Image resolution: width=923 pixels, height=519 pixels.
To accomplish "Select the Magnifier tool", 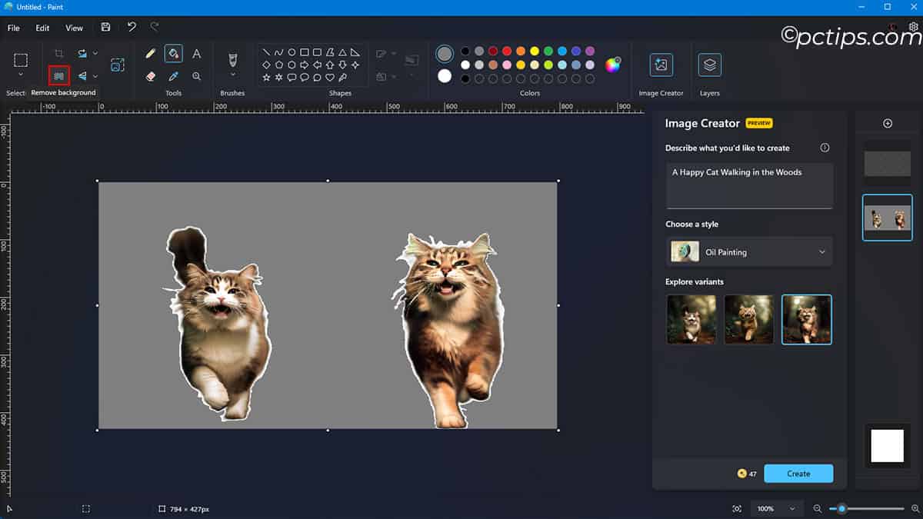I will 197,75.
